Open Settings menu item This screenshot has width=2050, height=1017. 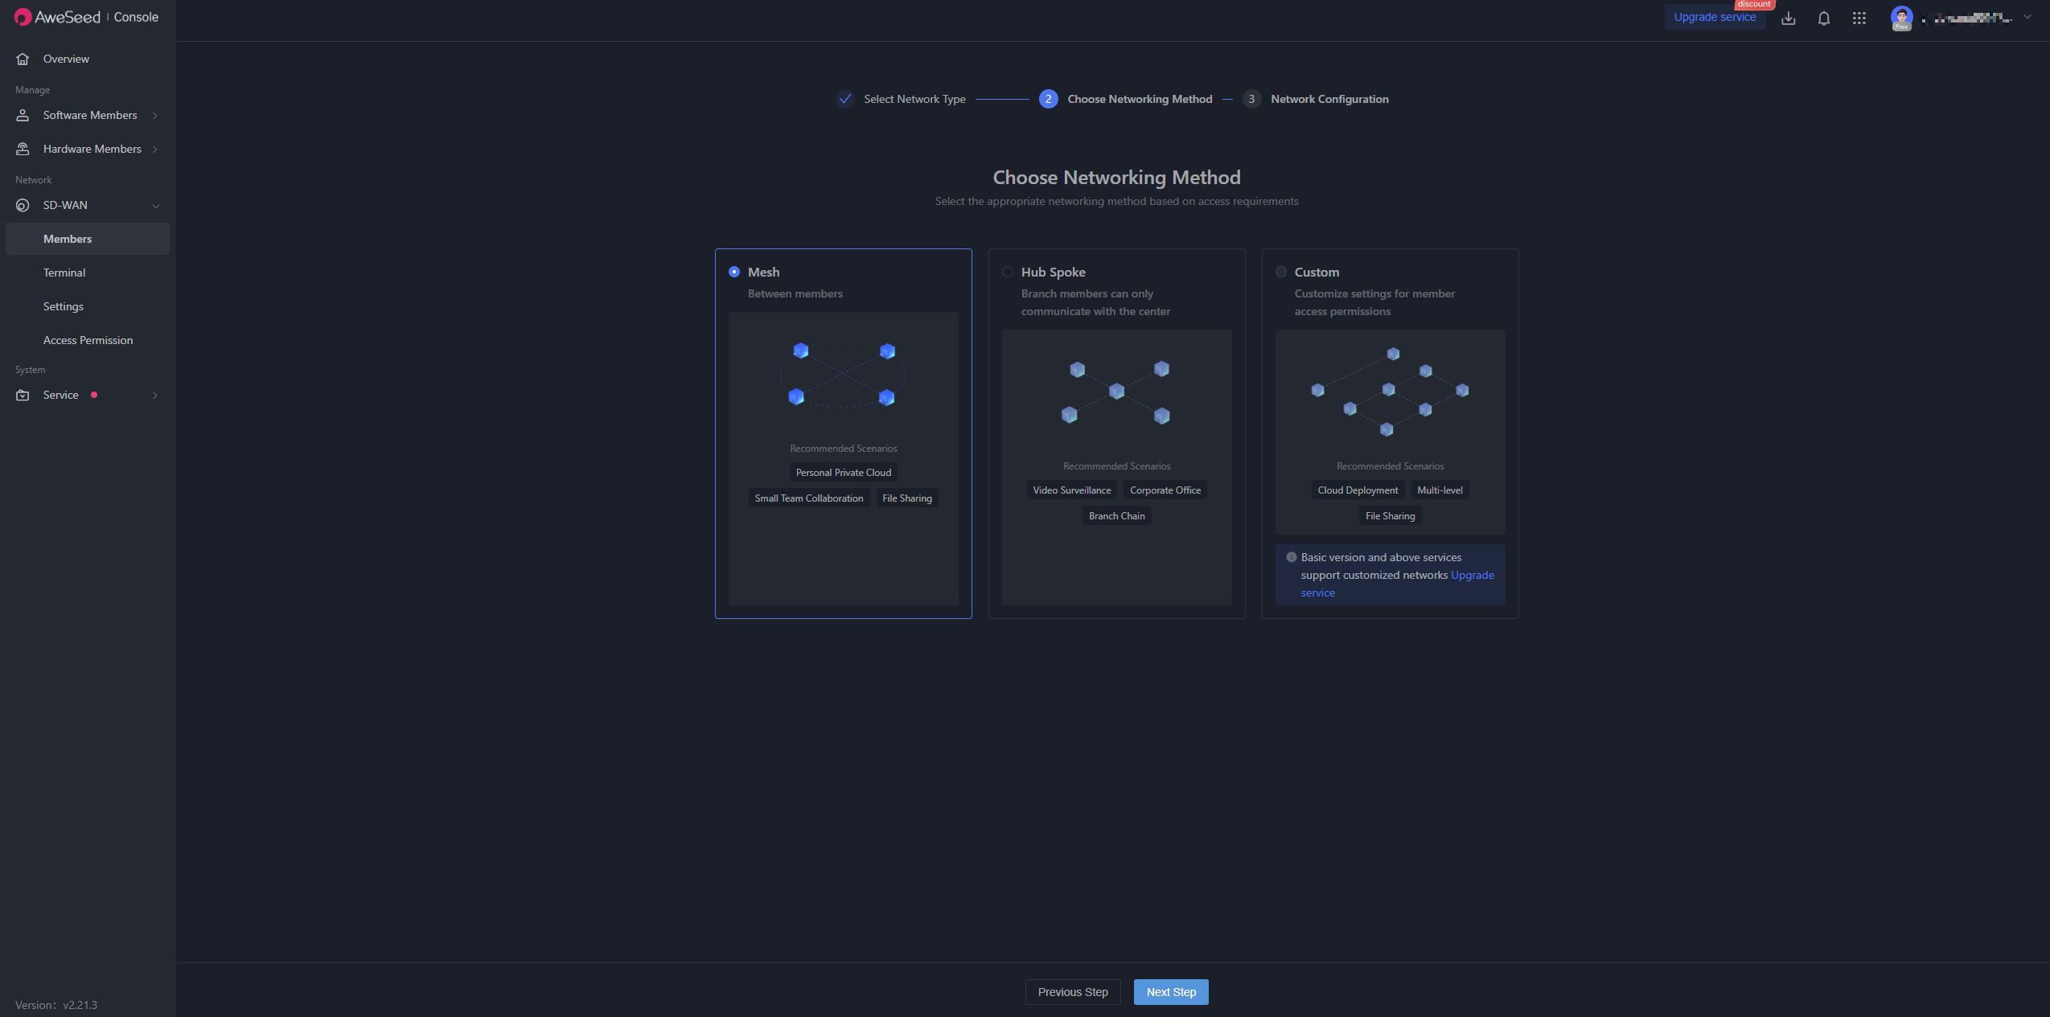pos(88,306)
